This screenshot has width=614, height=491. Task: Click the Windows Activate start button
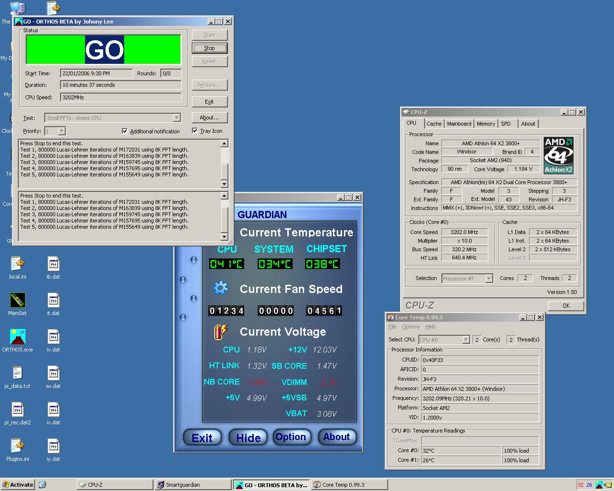[18, 485]
